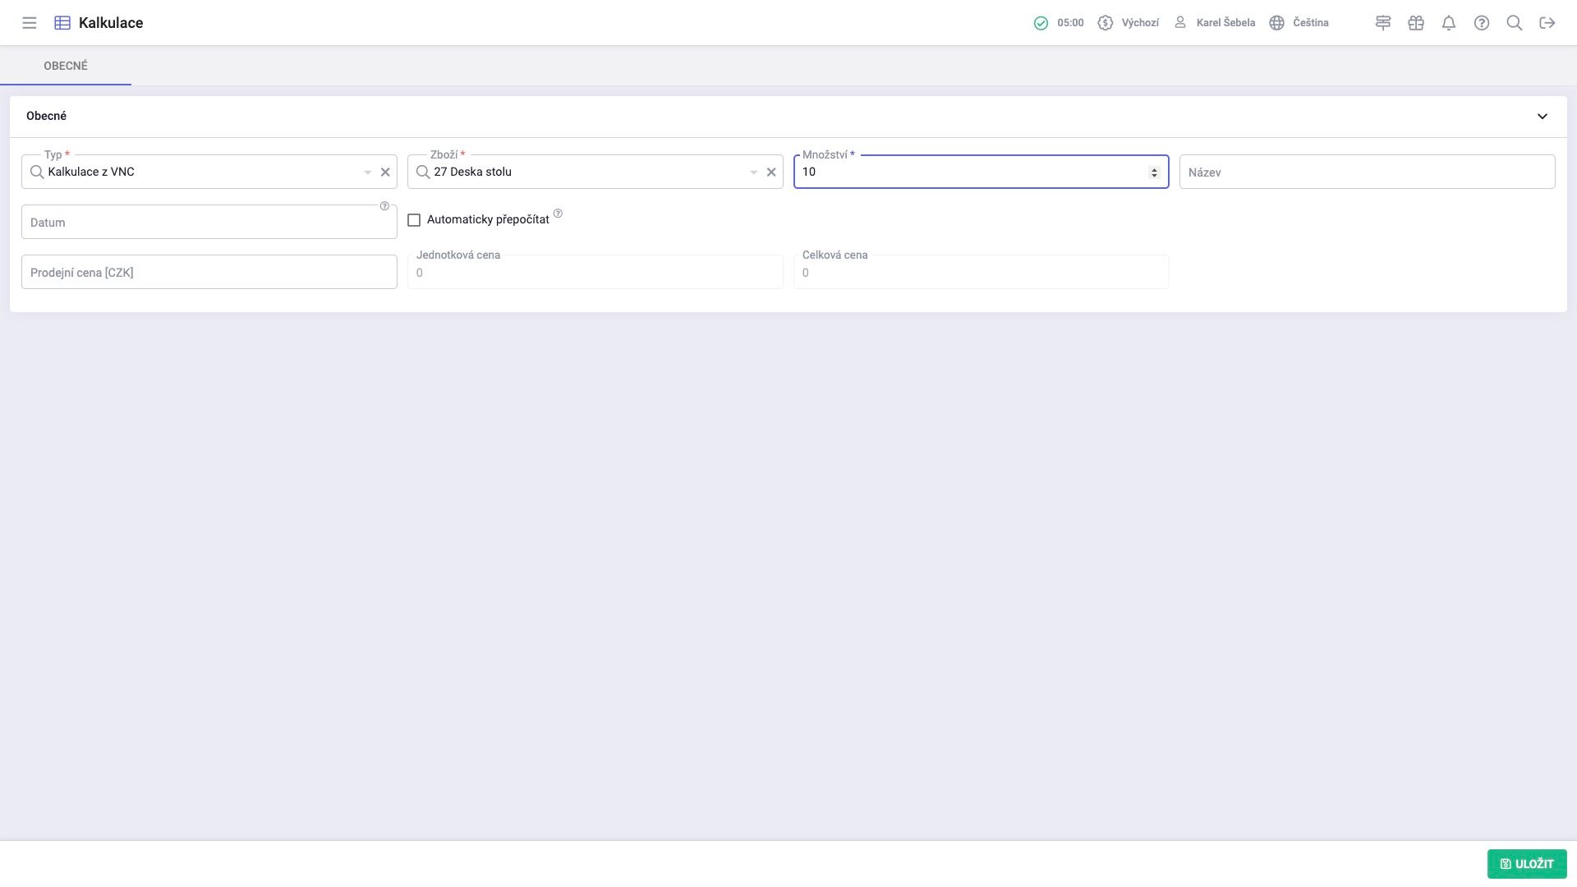Clear the Typ field with X
The width and height of the screenshot is (1577, 887).
[x=385, y=172]
